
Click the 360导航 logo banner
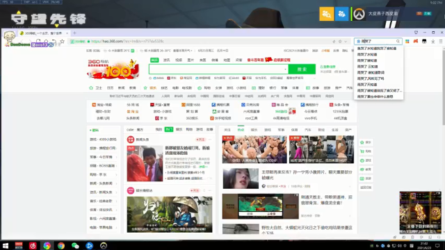113,69
